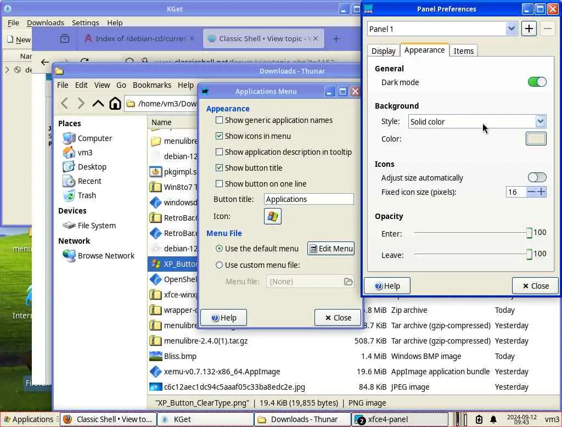Enable Show generic application names
Image resolution: width=562 pixels, height=427 pixels.
coord(218,120)
